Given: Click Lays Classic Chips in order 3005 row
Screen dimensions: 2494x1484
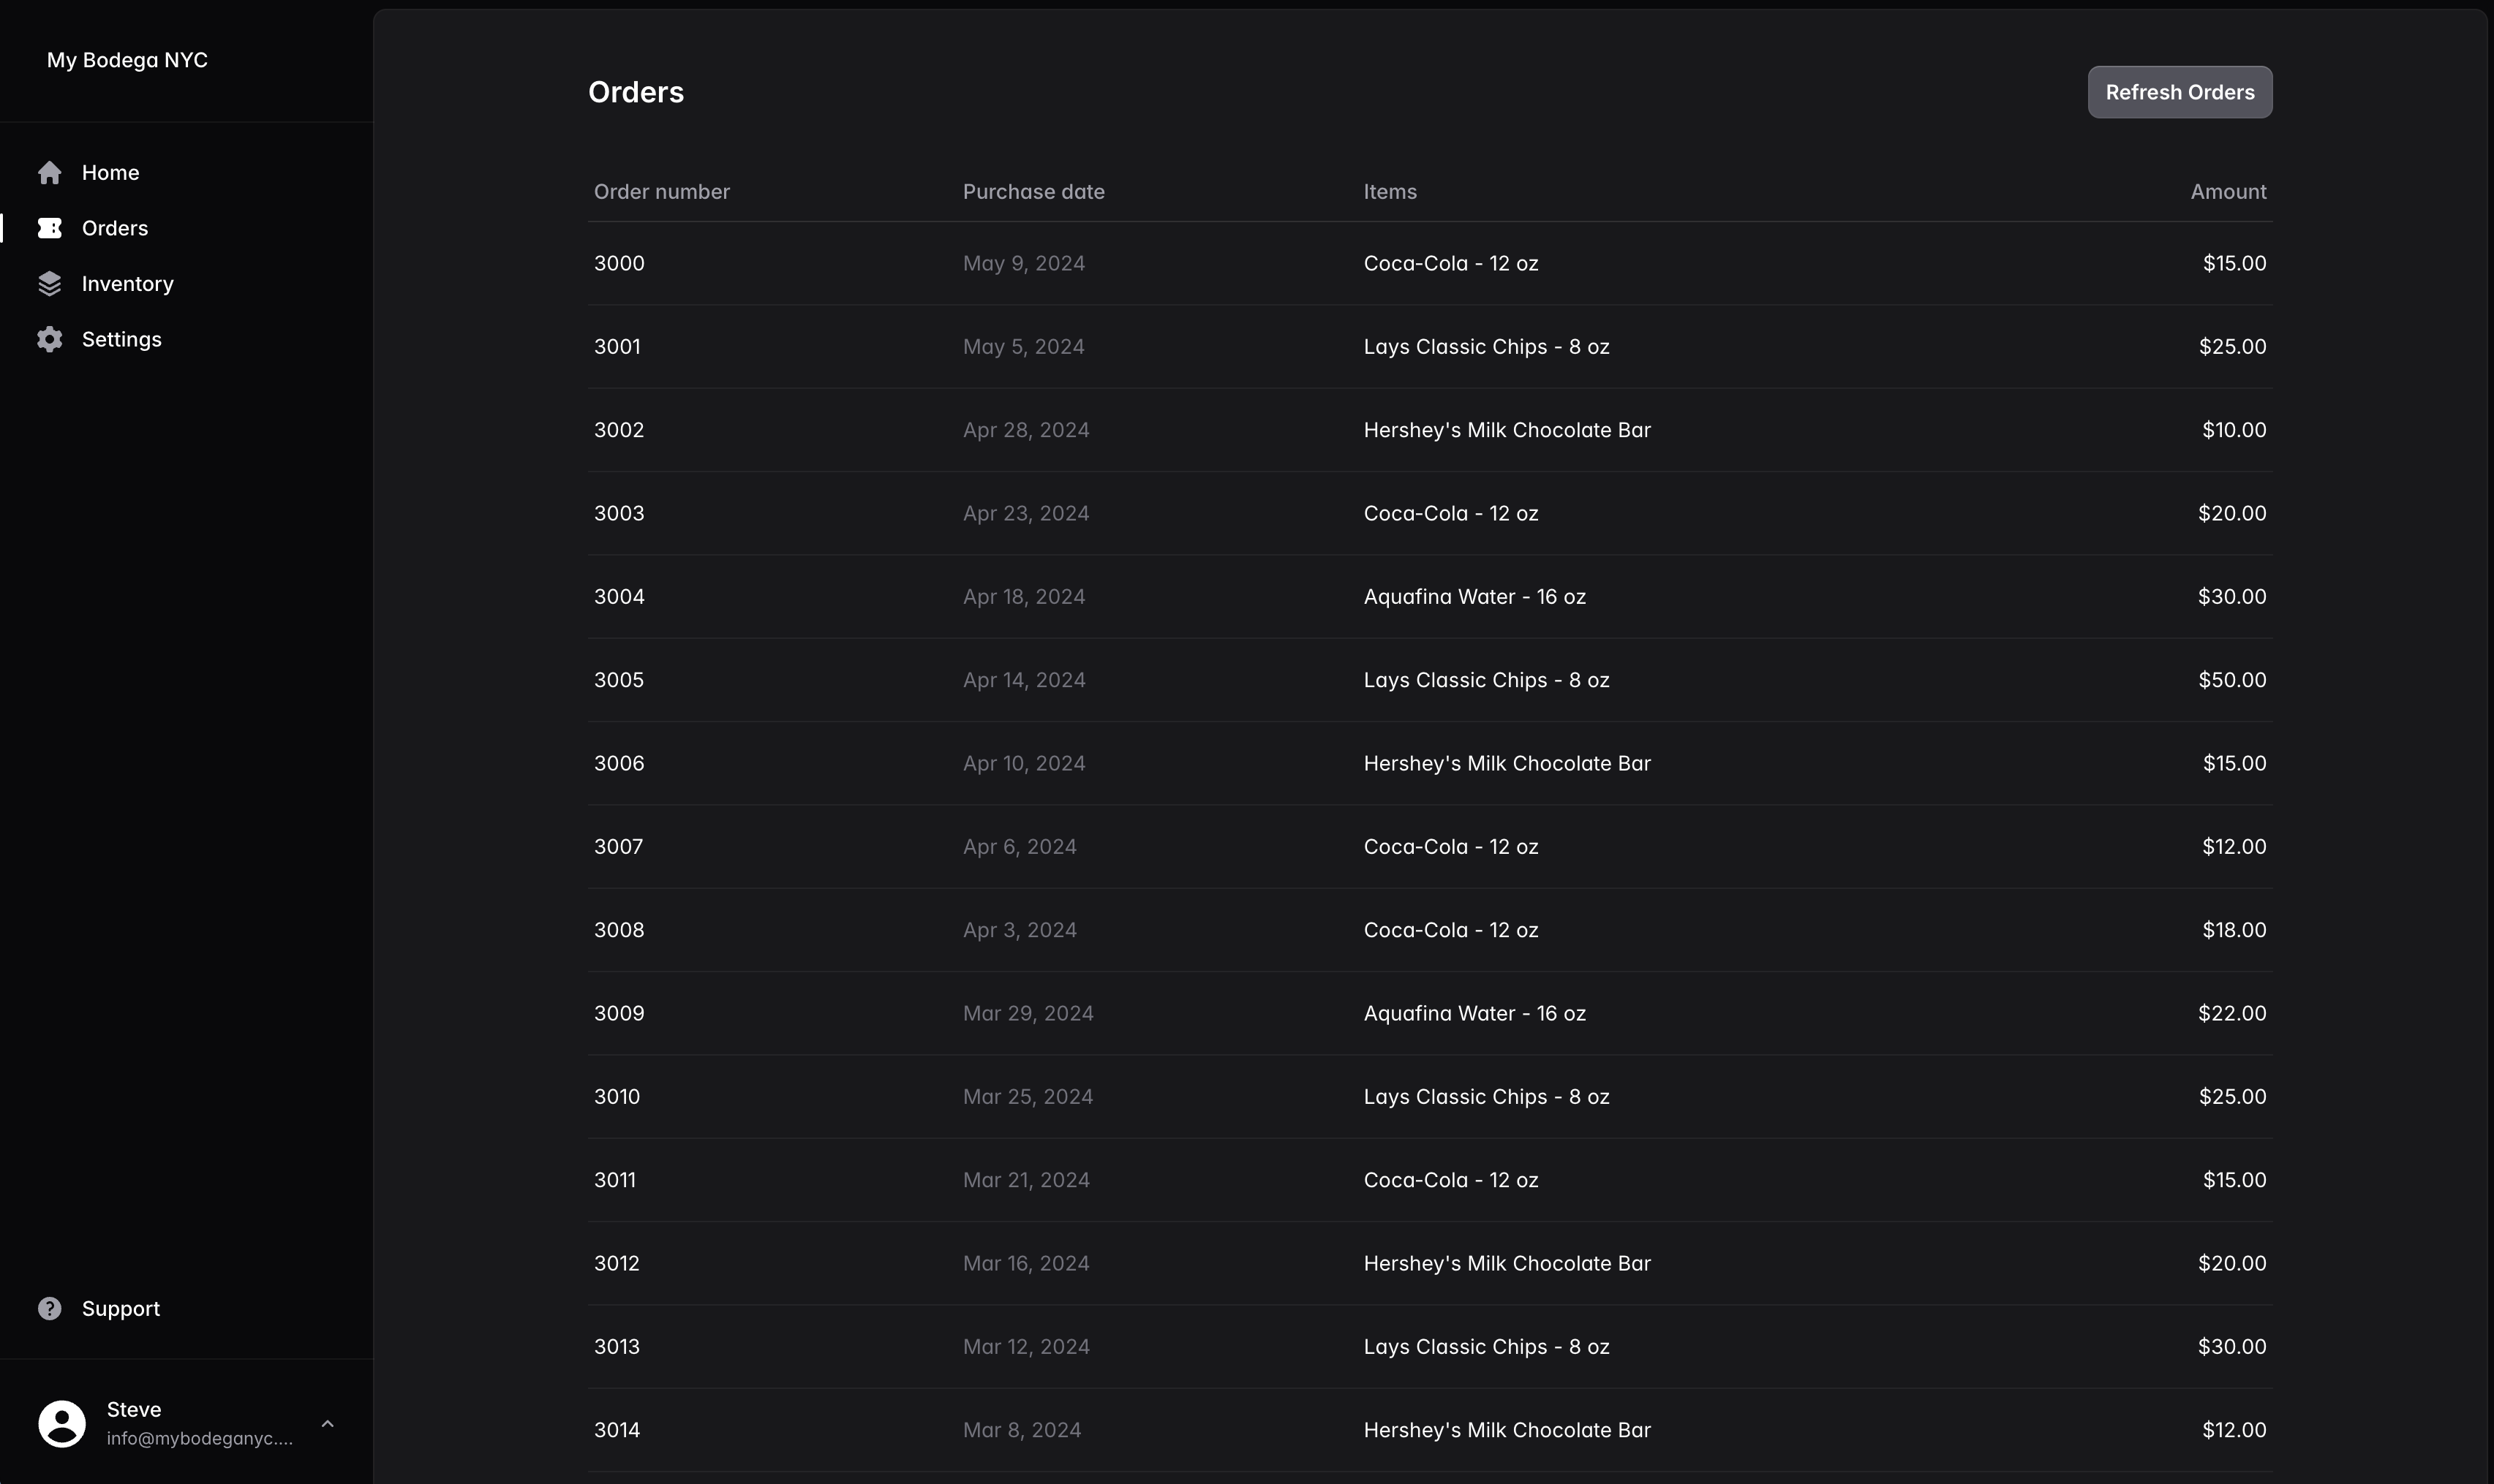Looking at the screenshot, I should coord(1485,680).
